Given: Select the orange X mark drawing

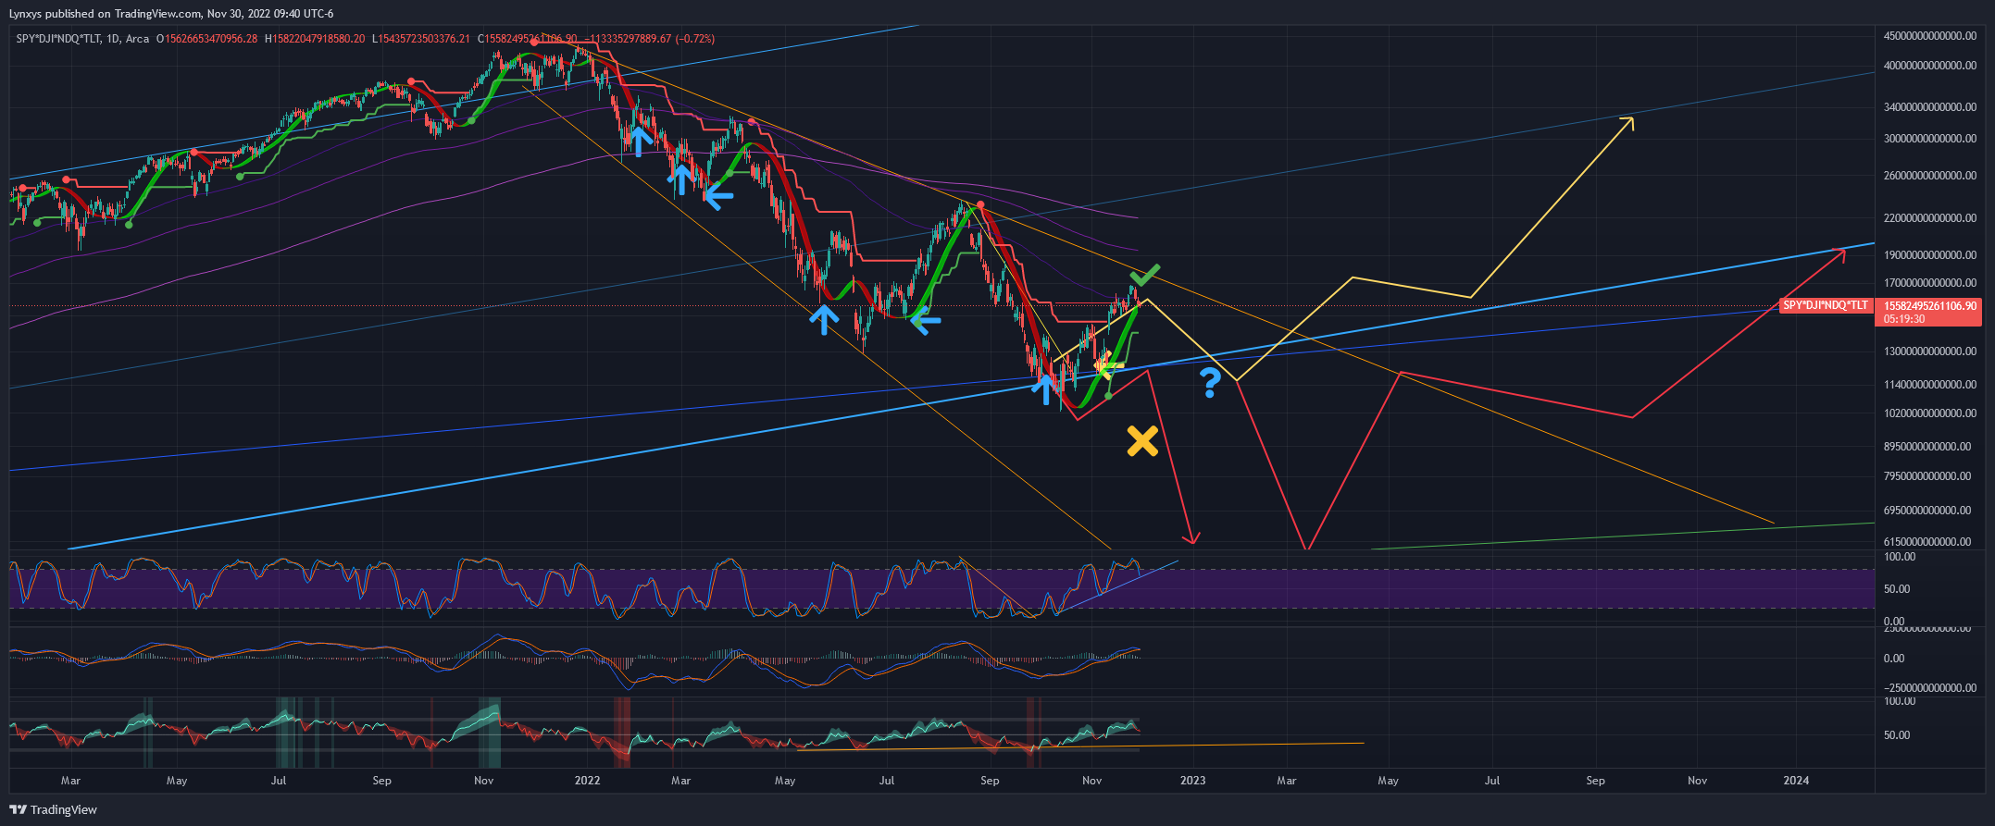Looking at the screenshot, I should (x=1142, y=441).
